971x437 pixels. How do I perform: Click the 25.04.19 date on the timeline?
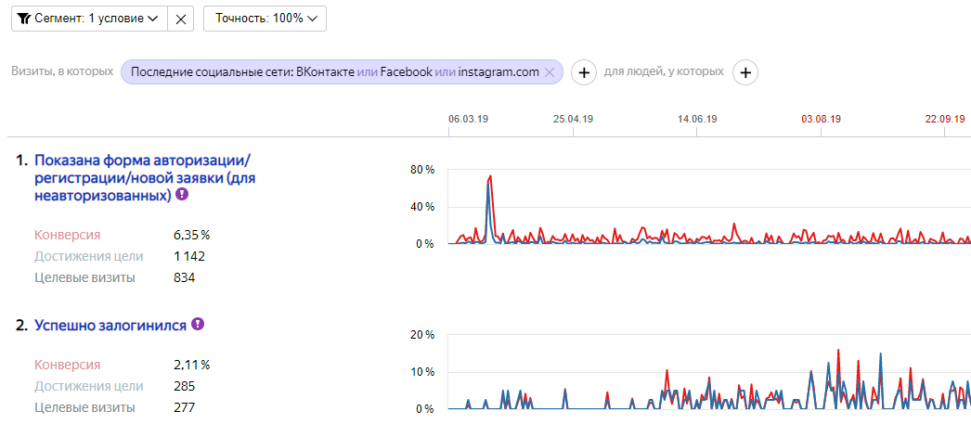point(573,119)
